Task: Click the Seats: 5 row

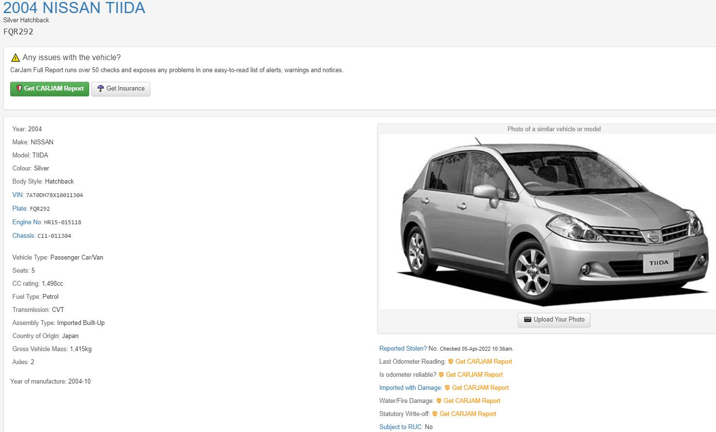Action: [x=24, y=270]
